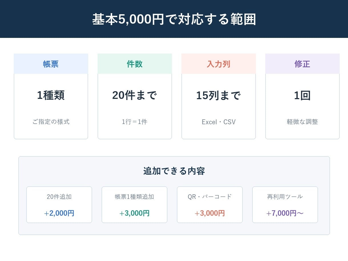Select the 修正 card header
This screenshot has width=348, height=261.
pos(302,64)
